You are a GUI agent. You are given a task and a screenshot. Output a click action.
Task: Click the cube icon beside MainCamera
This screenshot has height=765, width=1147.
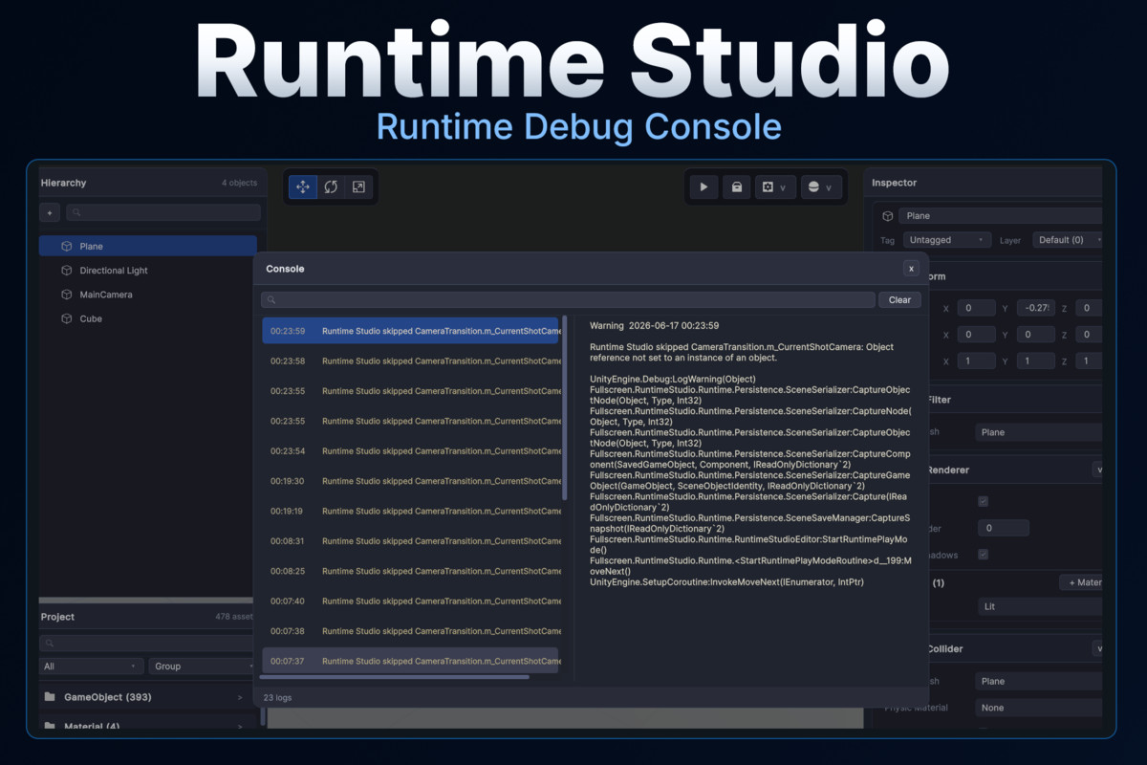pyautogui.click(x=67, y=295)
